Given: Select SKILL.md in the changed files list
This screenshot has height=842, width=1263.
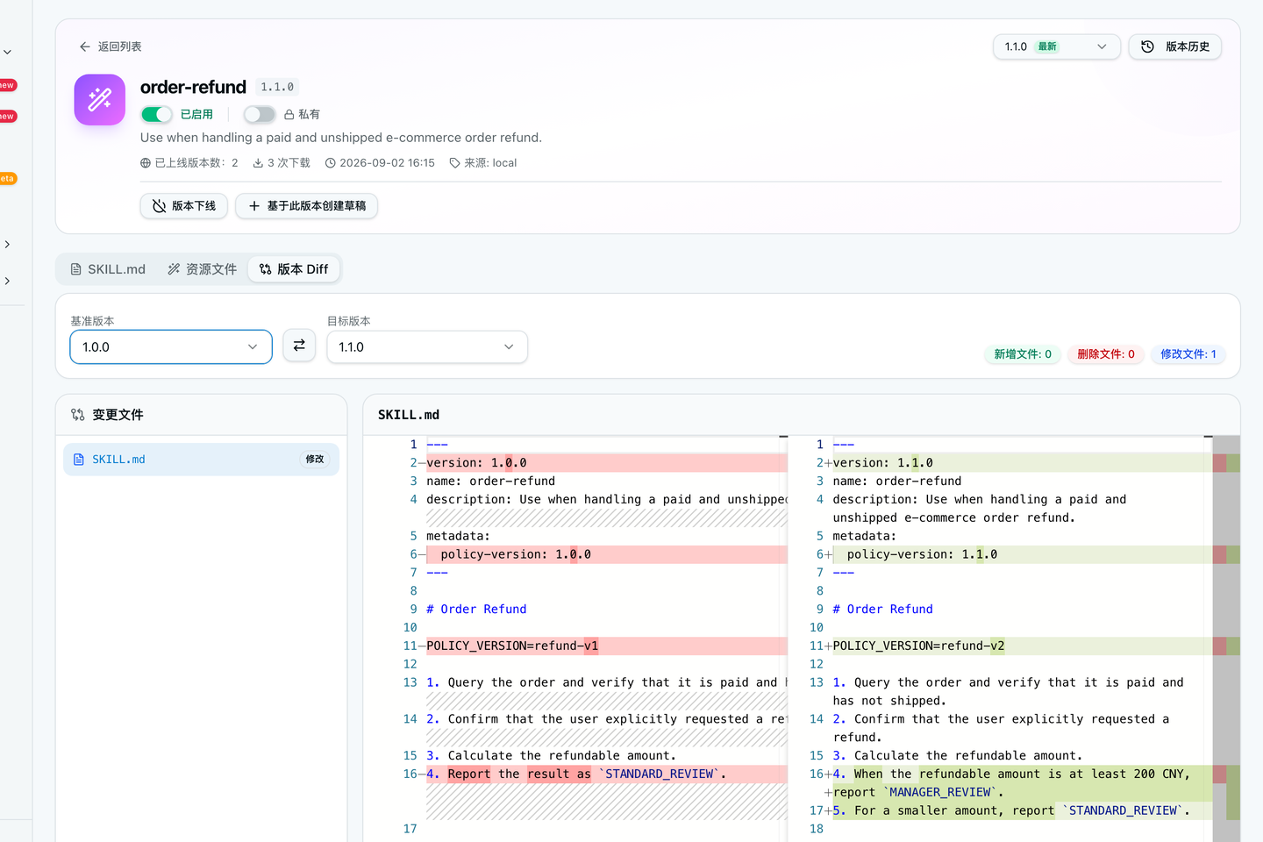Looking at the screenshot, I should point(201,460).
